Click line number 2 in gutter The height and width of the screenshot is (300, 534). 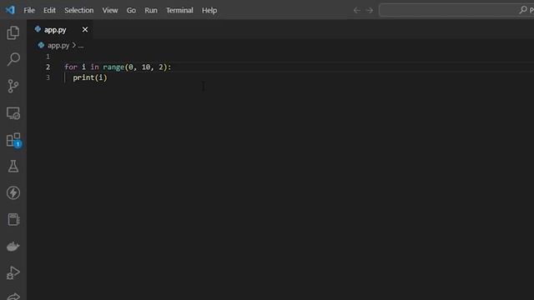pos(48,67)
